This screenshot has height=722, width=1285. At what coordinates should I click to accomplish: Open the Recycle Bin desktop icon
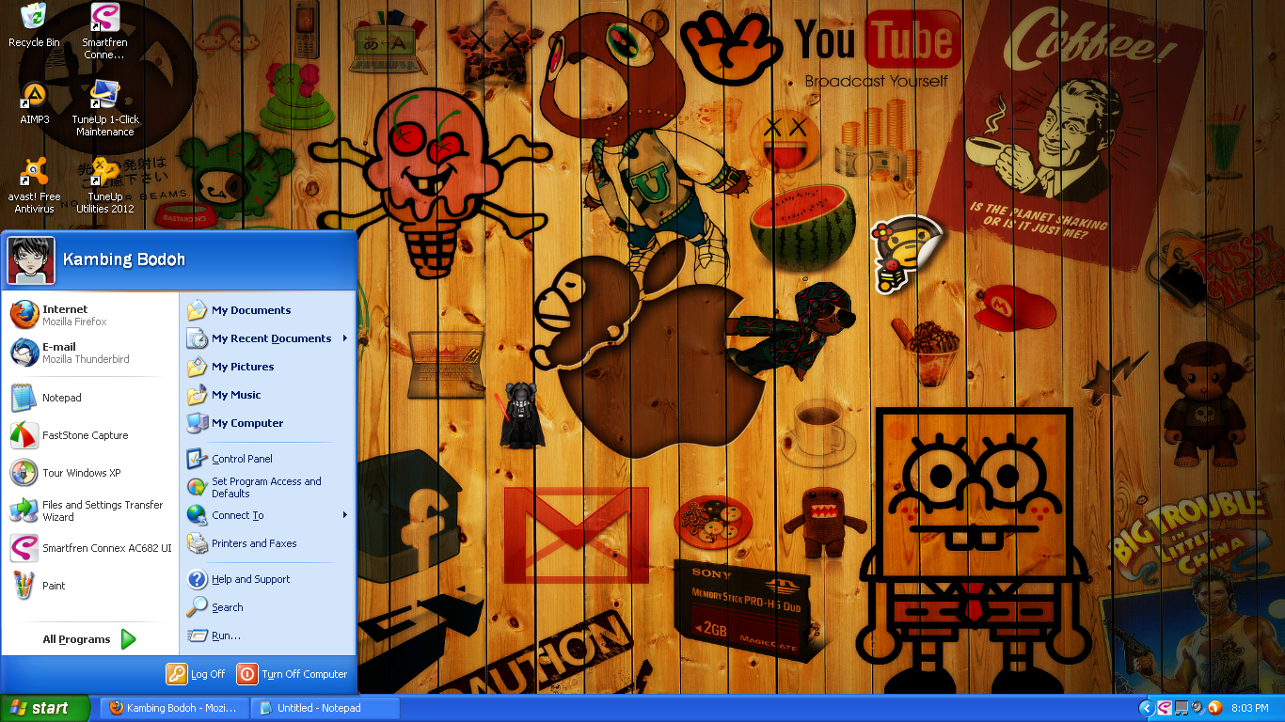tap(34, 25)
